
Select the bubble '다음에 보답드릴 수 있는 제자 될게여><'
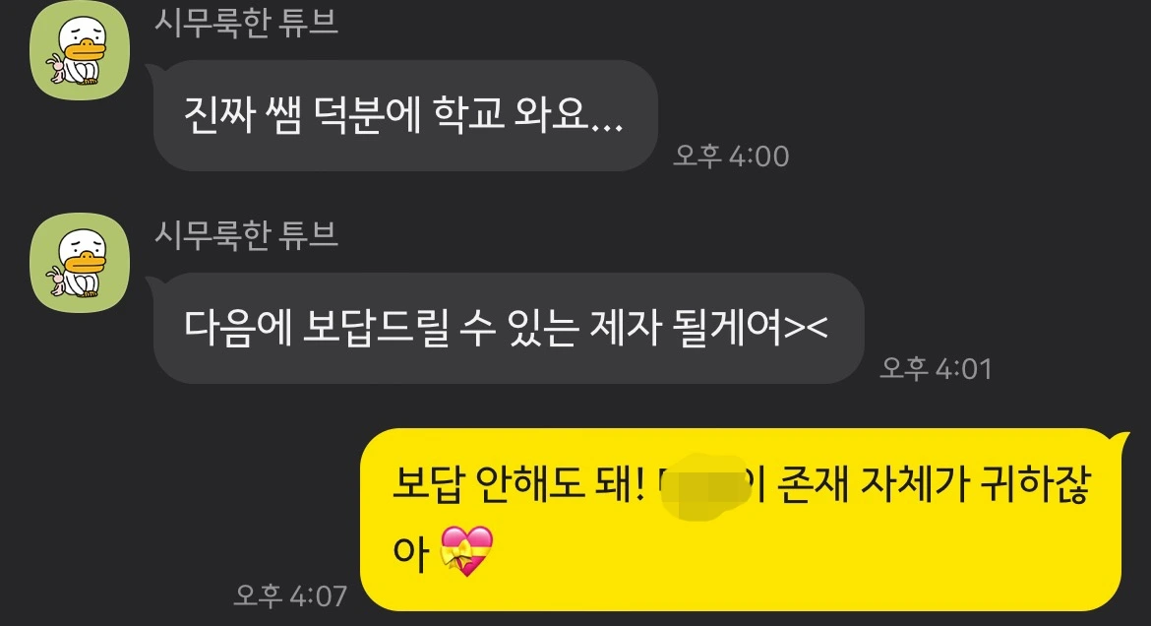507,328
